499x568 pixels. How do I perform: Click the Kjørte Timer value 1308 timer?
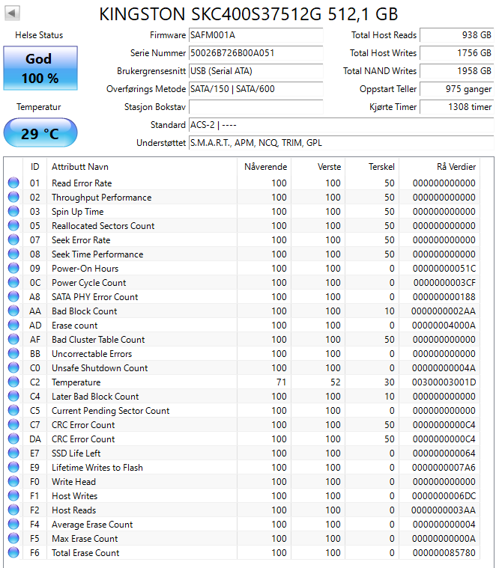coord(457,107)
